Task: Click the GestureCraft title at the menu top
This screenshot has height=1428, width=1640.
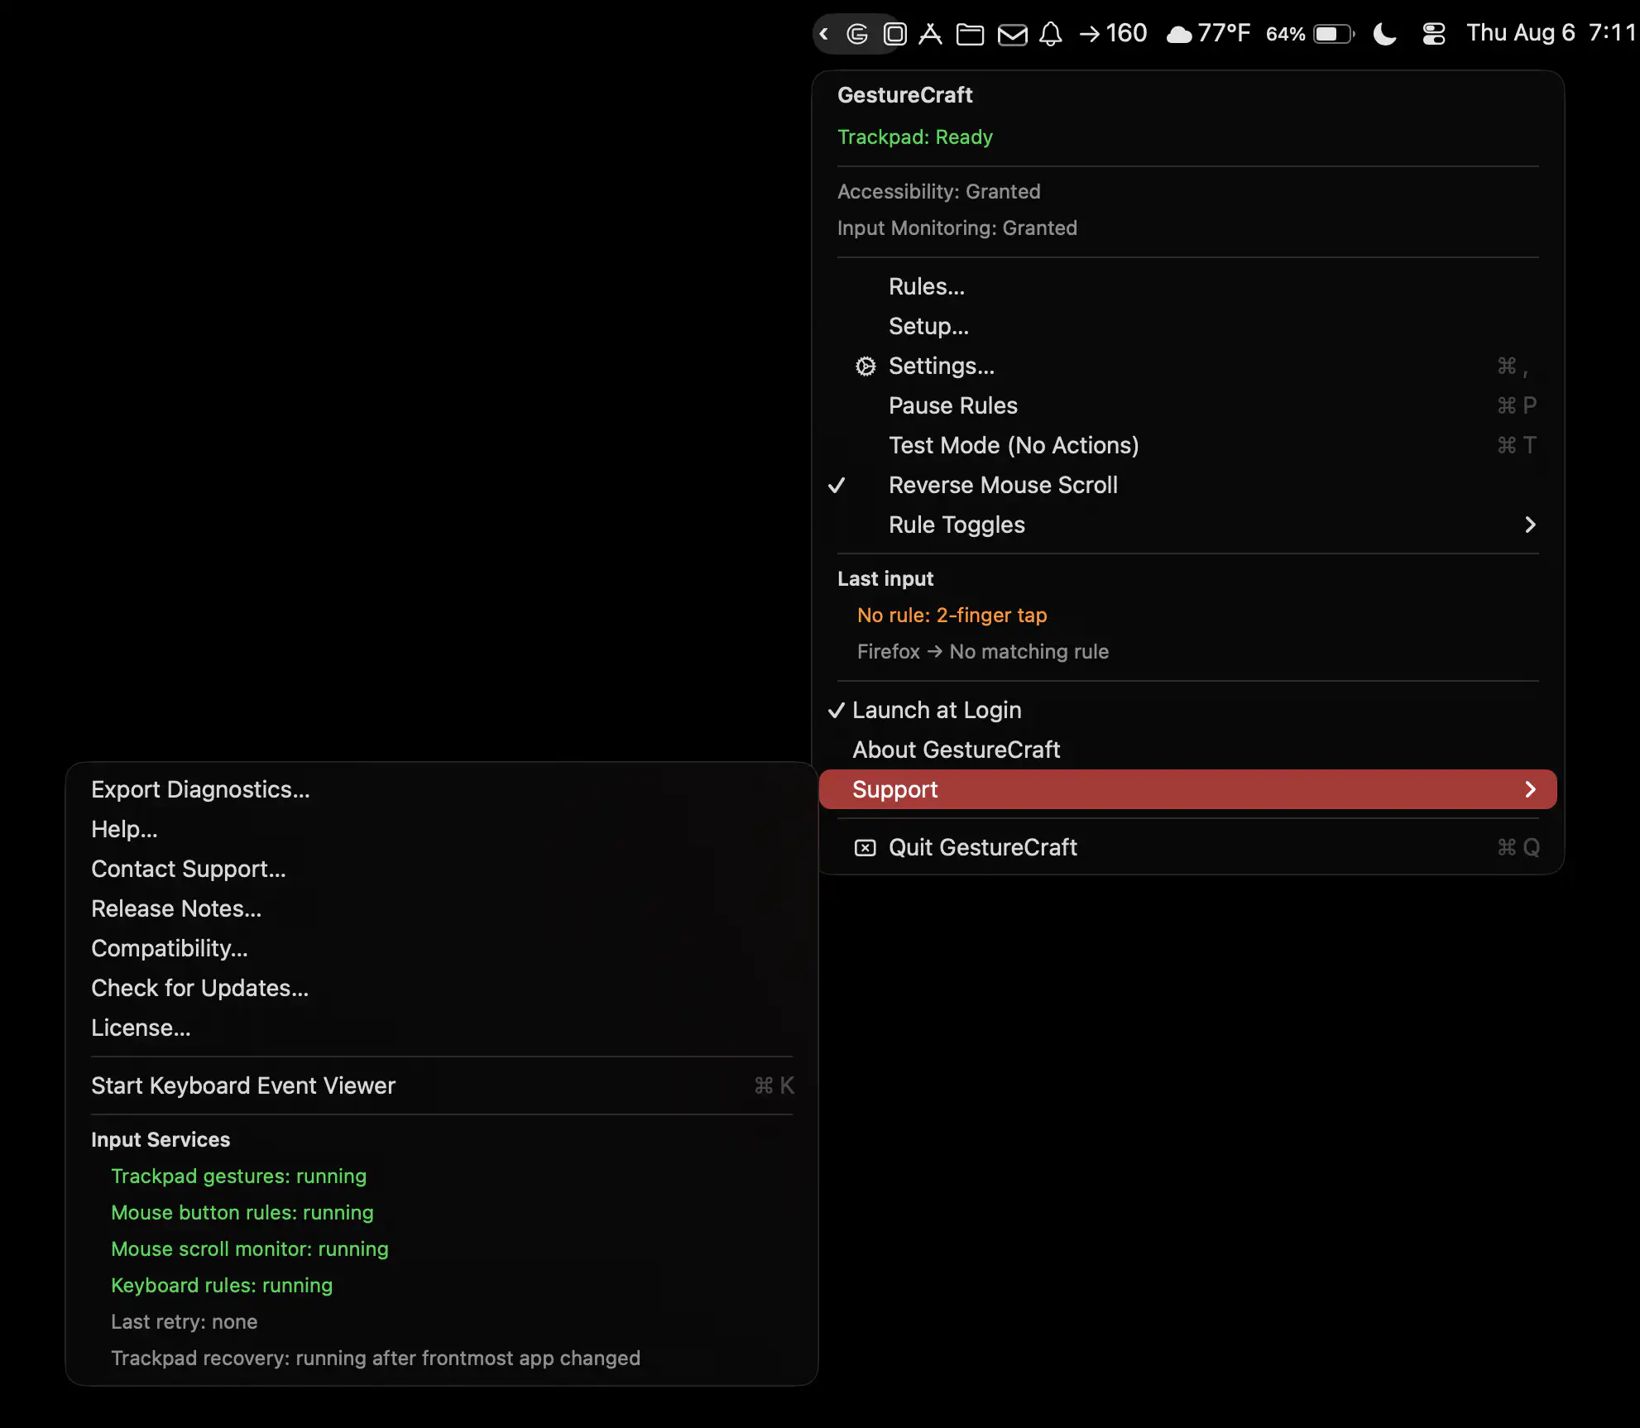Action: 905,95
